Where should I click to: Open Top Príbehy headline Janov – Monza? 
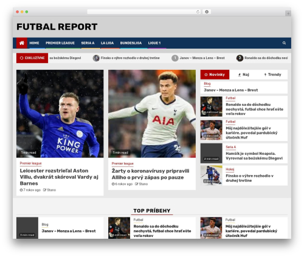click(69, 231)
